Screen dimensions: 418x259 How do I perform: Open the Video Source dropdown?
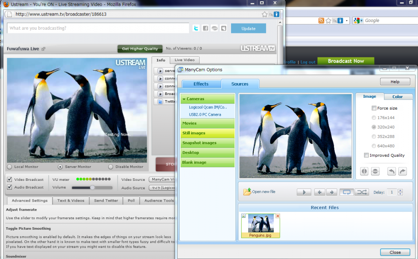(162, 179)
